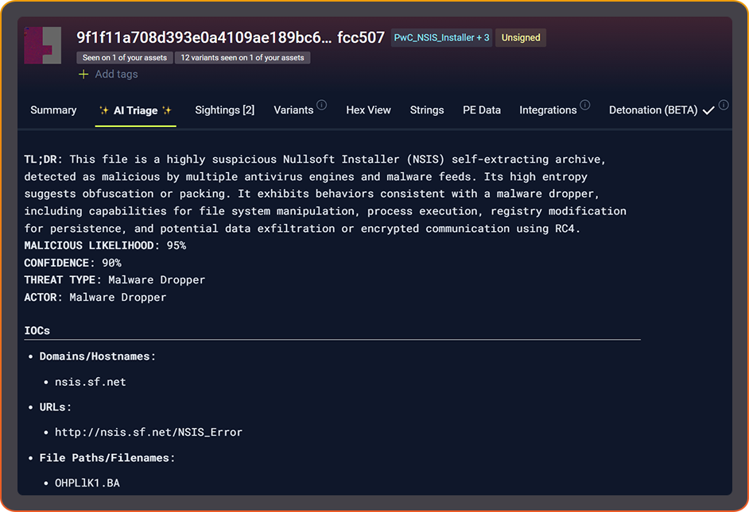Click the file logo icon in the header
The width and height of the screenshot is (749, 512).
[43, 45]
